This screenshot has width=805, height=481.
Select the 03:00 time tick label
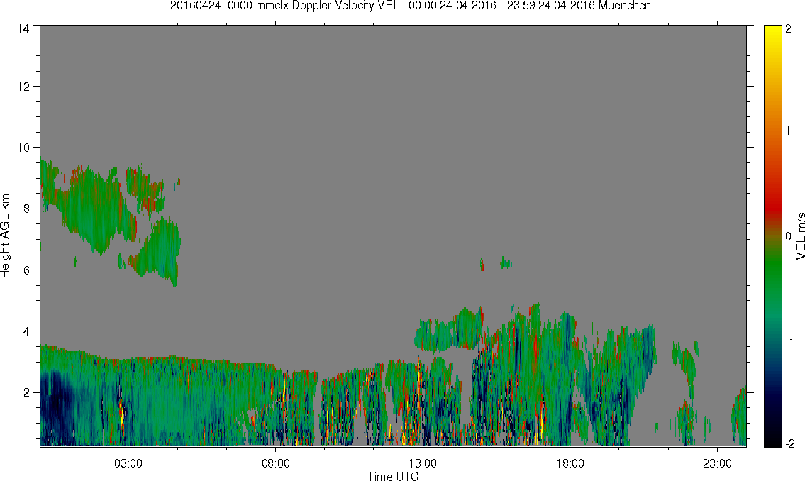point(128,463)
